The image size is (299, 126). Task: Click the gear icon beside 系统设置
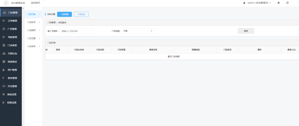[x=3, y=94]
